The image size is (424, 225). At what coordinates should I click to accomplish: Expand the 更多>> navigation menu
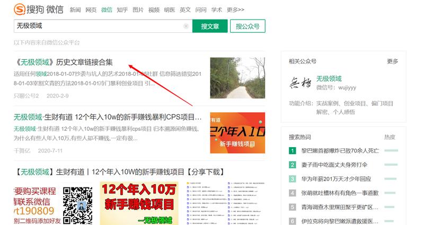235,10
